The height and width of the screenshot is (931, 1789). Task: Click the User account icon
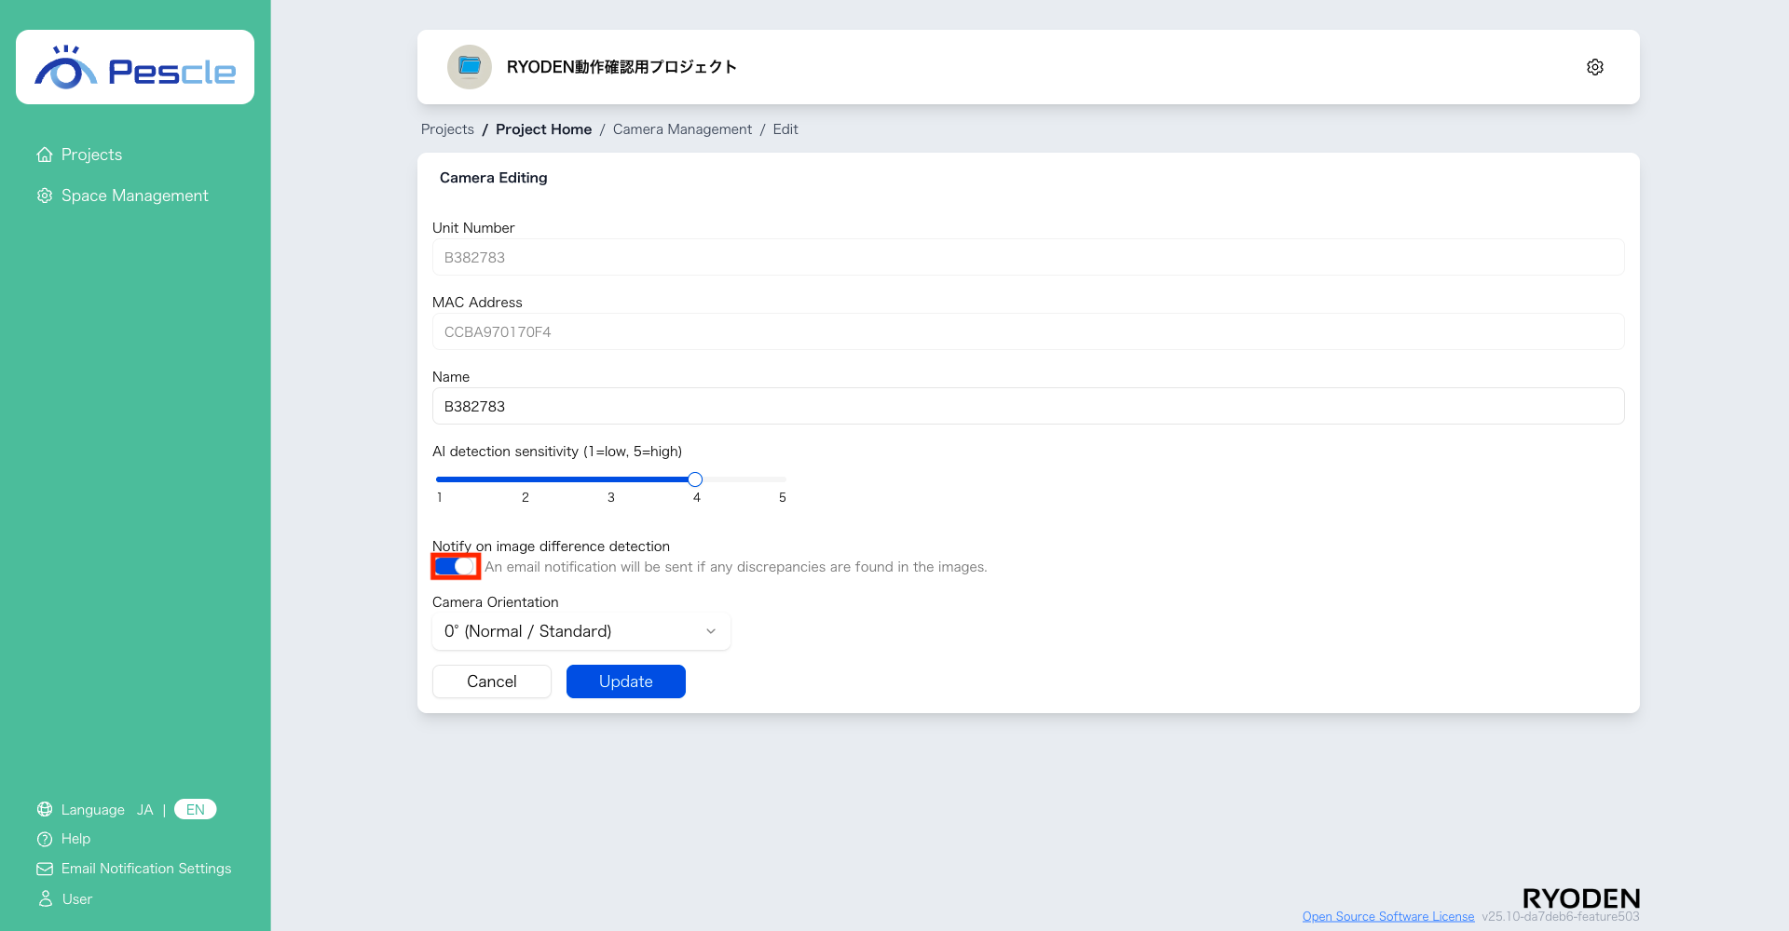[x=44, y=898]
